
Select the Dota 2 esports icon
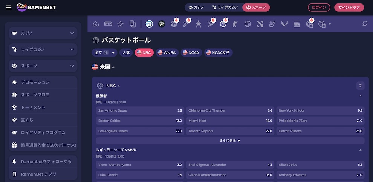click(260, 24)
